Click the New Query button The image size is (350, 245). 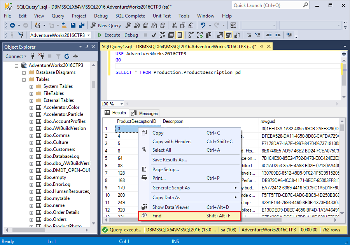coord(105,25)
